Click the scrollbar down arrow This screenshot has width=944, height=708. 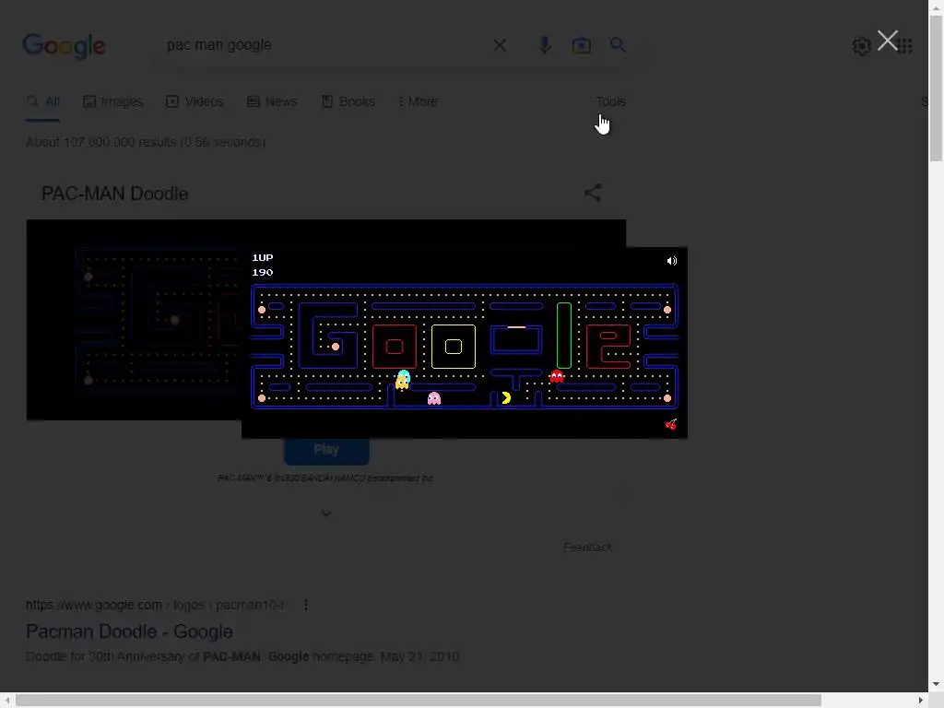[937, 685]
